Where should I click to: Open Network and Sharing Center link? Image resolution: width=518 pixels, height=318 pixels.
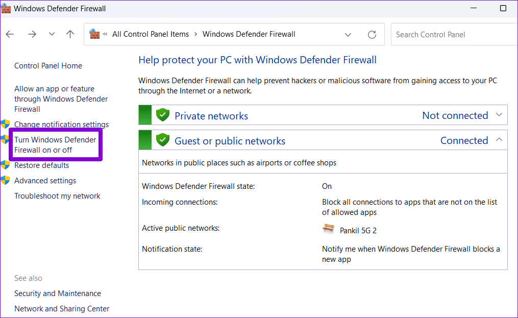pyautogui.click(x=62, y=309)
